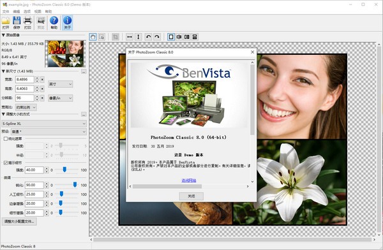
Task: Click the 宽度 input field showing 8.4896
Action: 25,80
